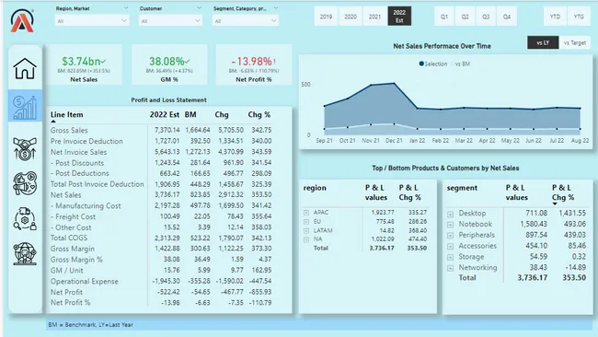
Task: Select the 2021 year button
Action: 374,17
